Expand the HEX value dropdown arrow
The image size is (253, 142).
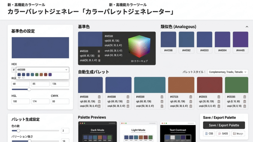click(66, 70)
